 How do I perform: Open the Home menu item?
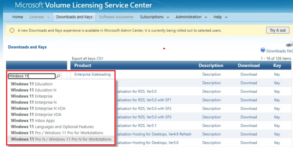[x=17, y=17]
